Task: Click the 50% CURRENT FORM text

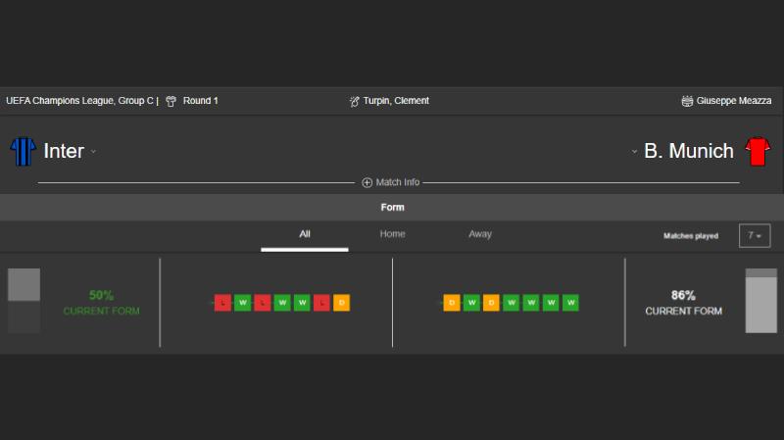Action: point(101,303)
